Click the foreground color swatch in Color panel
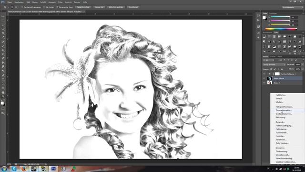 (x=264, y=18)
